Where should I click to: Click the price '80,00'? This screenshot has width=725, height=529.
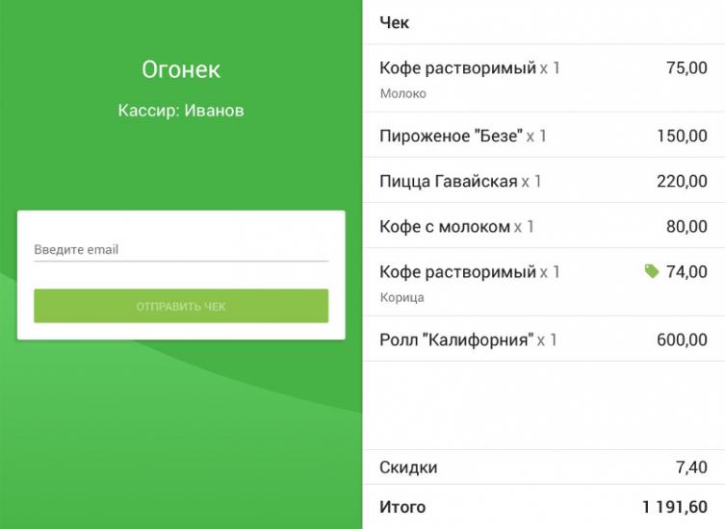pos(686,226)
